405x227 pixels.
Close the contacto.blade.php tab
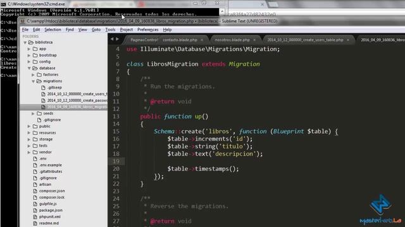[202, 40]
